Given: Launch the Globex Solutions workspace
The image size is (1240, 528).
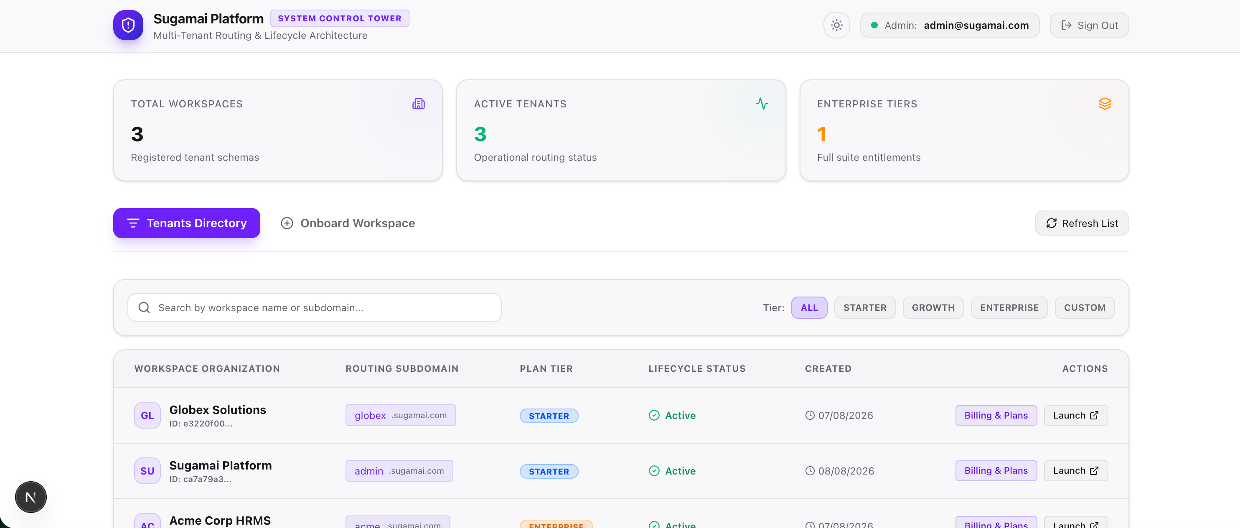Looking at the screenshot, I should point(1076,415).
